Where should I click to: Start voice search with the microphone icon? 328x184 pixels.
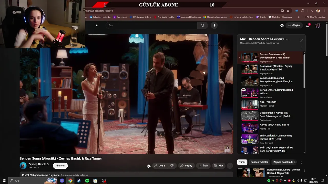(214, 25)
